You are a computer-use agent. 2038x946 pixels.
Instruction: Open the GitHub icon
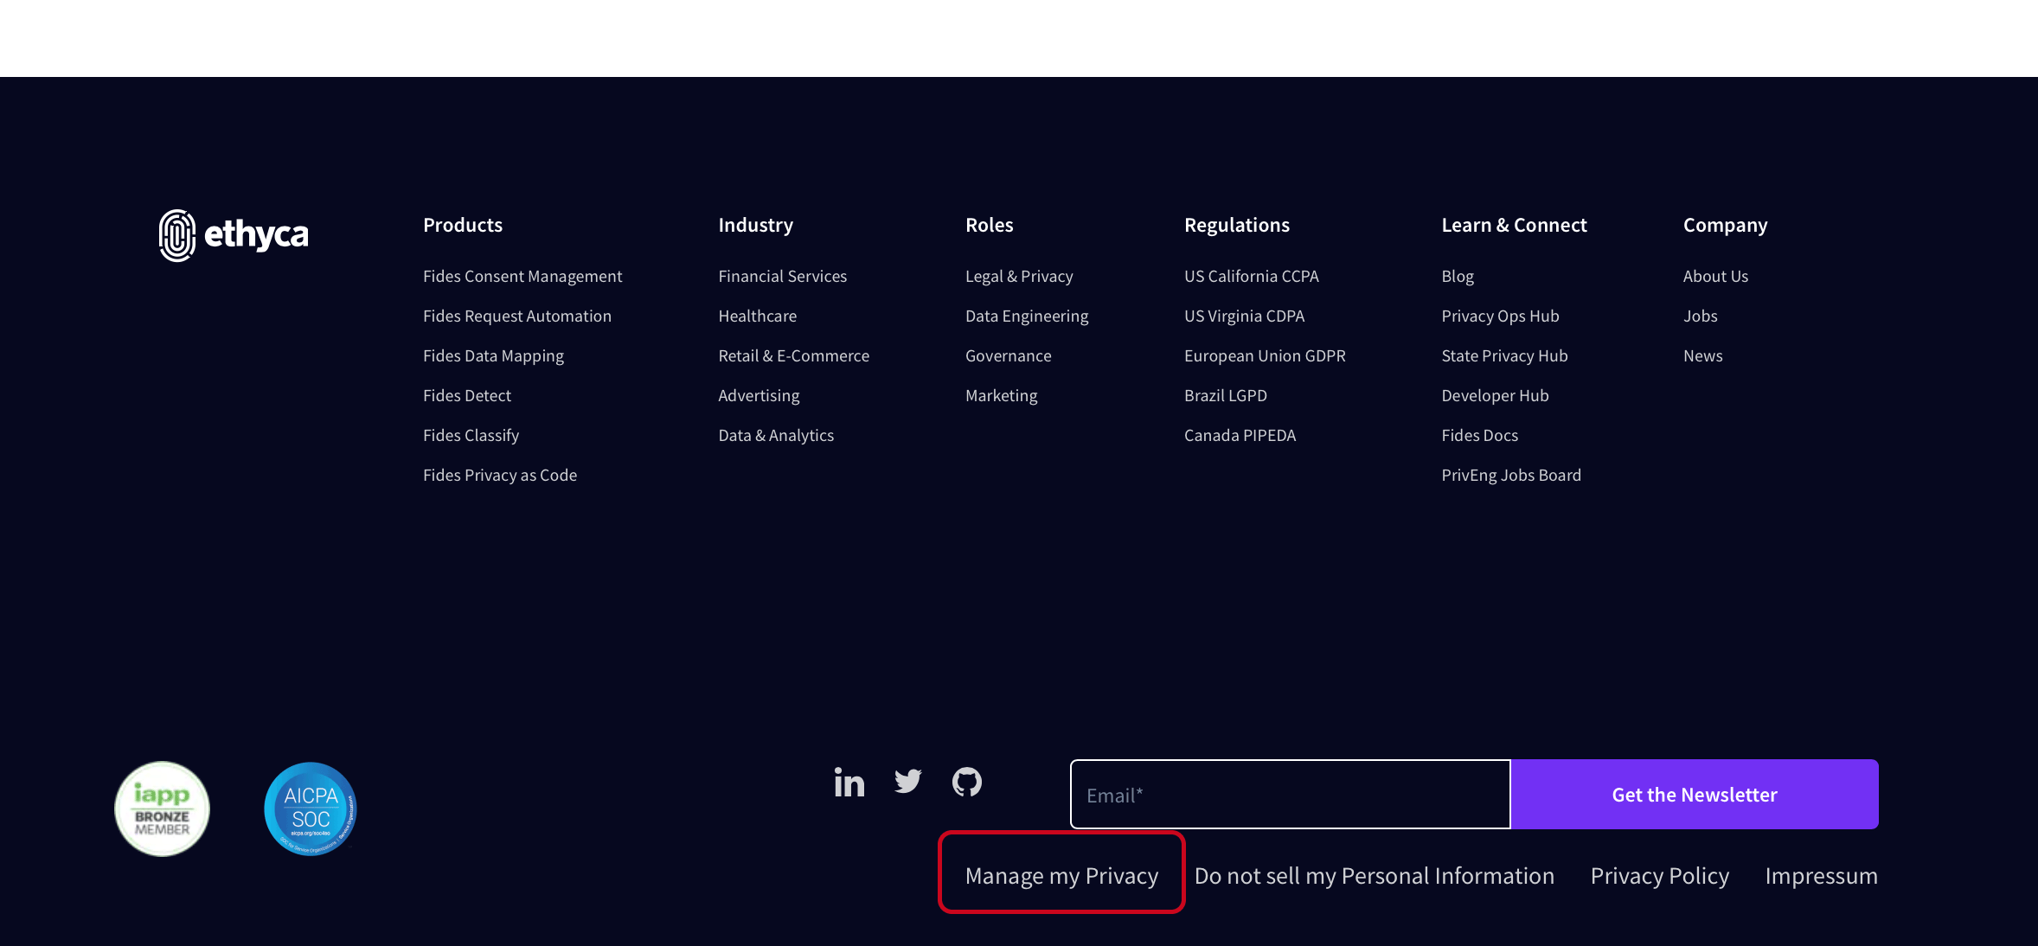coord(967,782)
